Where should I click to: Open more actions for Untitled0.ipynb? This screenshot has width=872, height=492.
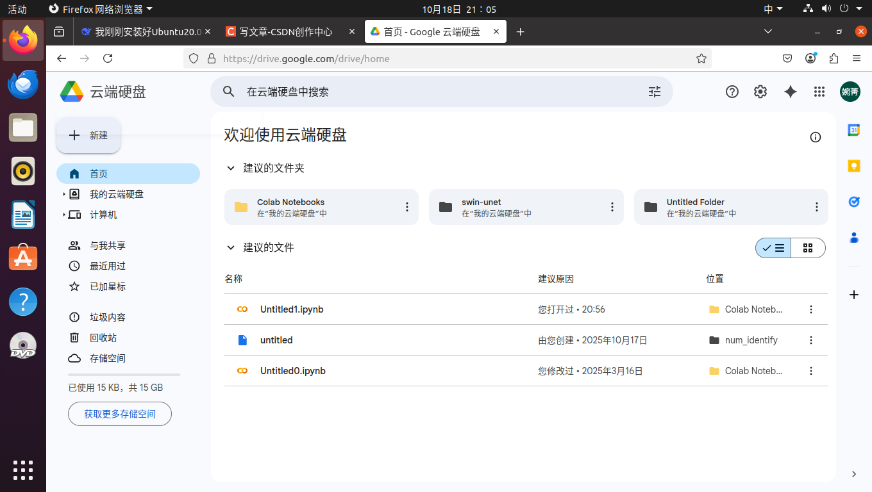coord(811,371)
